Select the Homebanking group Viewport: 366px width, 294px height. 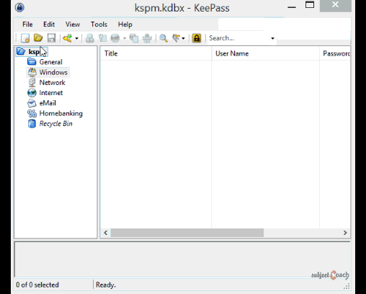click(61, 113)
